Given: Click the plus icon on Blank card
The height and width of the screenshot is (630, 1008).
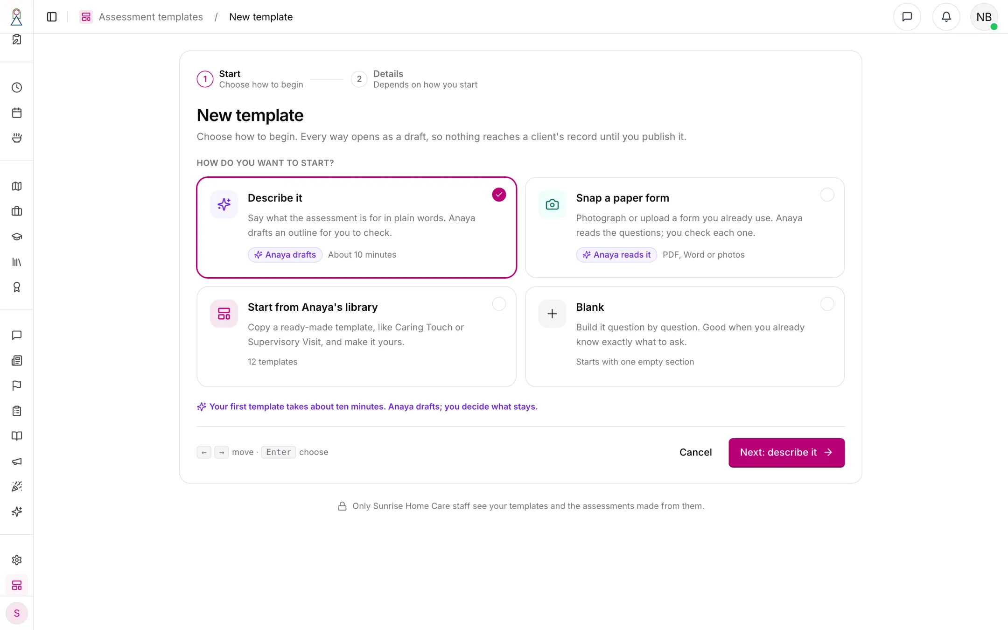Looking at the screenshot, I should [552, 314].
